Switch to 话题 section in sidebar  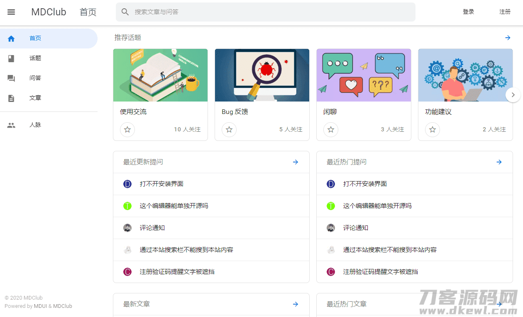35,58
